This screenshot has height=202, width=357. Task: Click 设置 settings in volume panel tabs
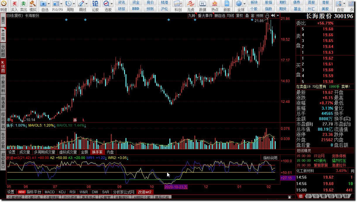point(12,152)
